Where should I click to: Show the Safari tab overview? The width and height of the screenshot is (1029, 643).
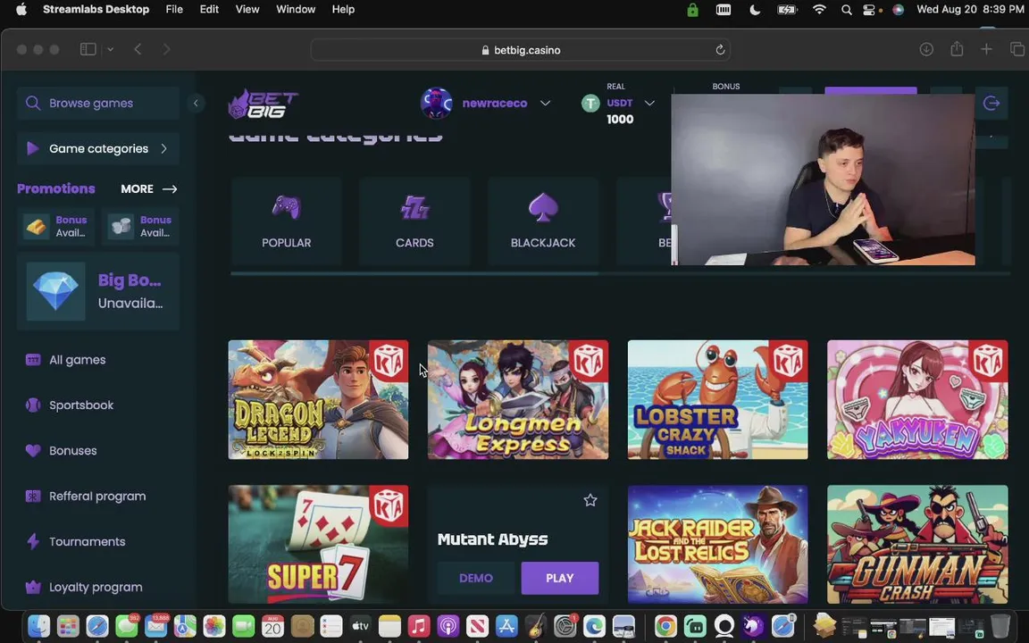[x=1017, y=49]
